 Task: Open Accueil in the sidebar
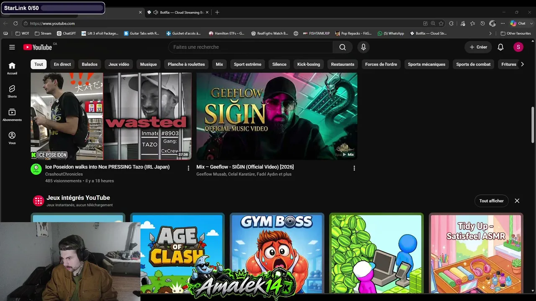(12, 68)
